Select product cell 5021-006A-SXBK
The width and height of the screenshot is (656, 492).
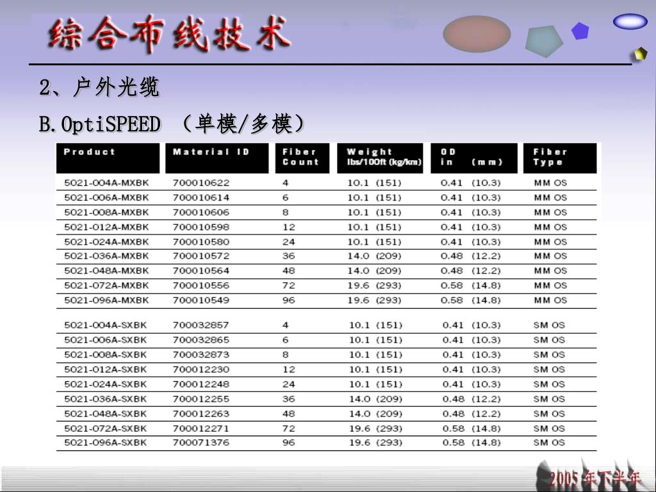pyautogui.click(x=106, y=340)
